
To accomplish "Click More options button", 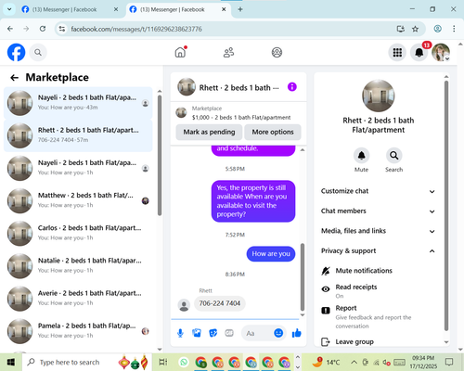I will pos(273,132).
